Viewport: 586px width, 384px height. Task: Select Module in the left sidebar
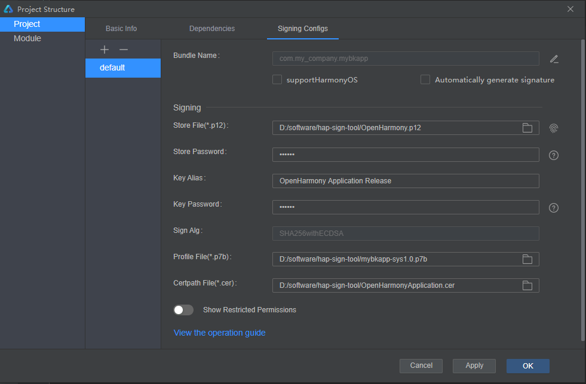[x=27, y=38]
